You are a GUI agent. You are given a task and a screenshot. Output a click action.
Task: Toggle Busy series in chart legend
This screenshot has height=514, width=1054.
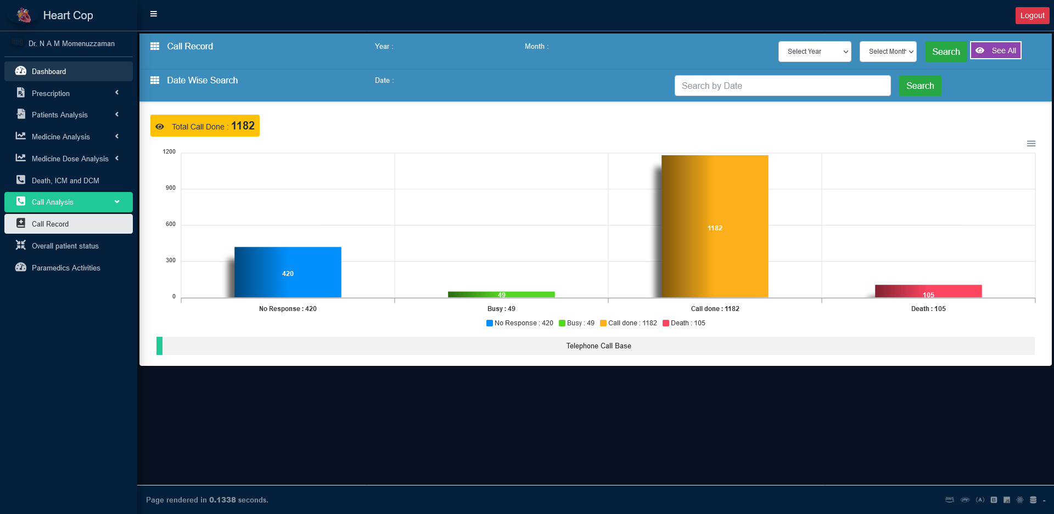pos(576,323)
